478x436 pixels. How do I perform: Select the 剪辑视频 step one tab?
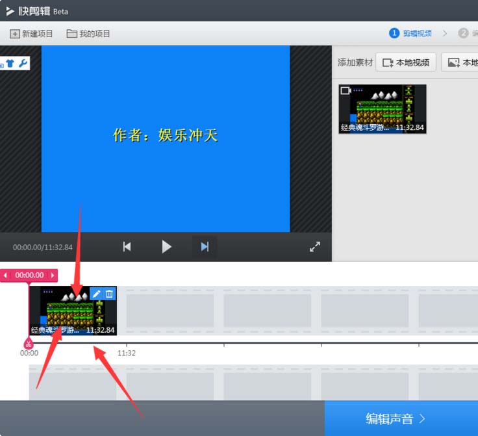point(410,33)
